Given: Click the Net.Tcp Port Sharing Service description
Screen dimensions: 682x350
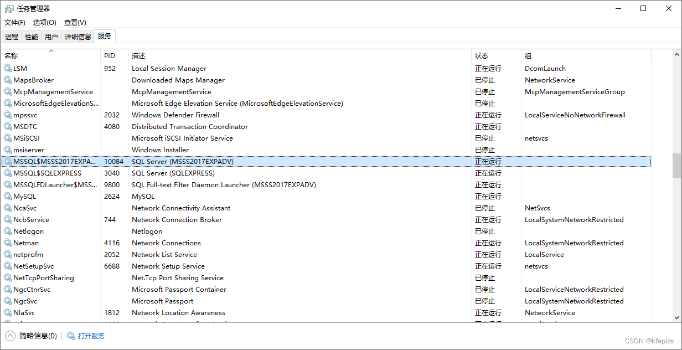Looking at the screenshot, I should [178, 278].
